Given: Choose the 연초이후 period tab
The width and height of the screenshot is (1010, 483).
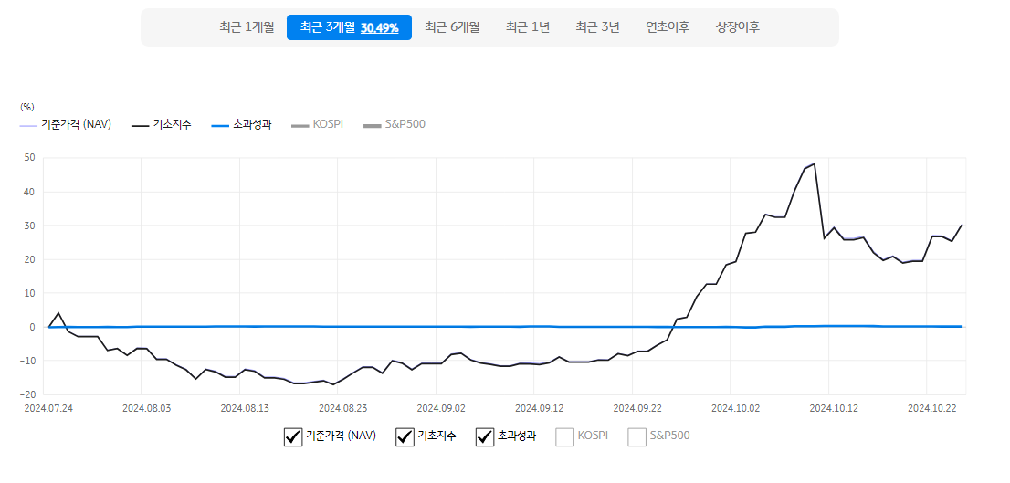Looking at the screenshot, I should tap(668, 27).
